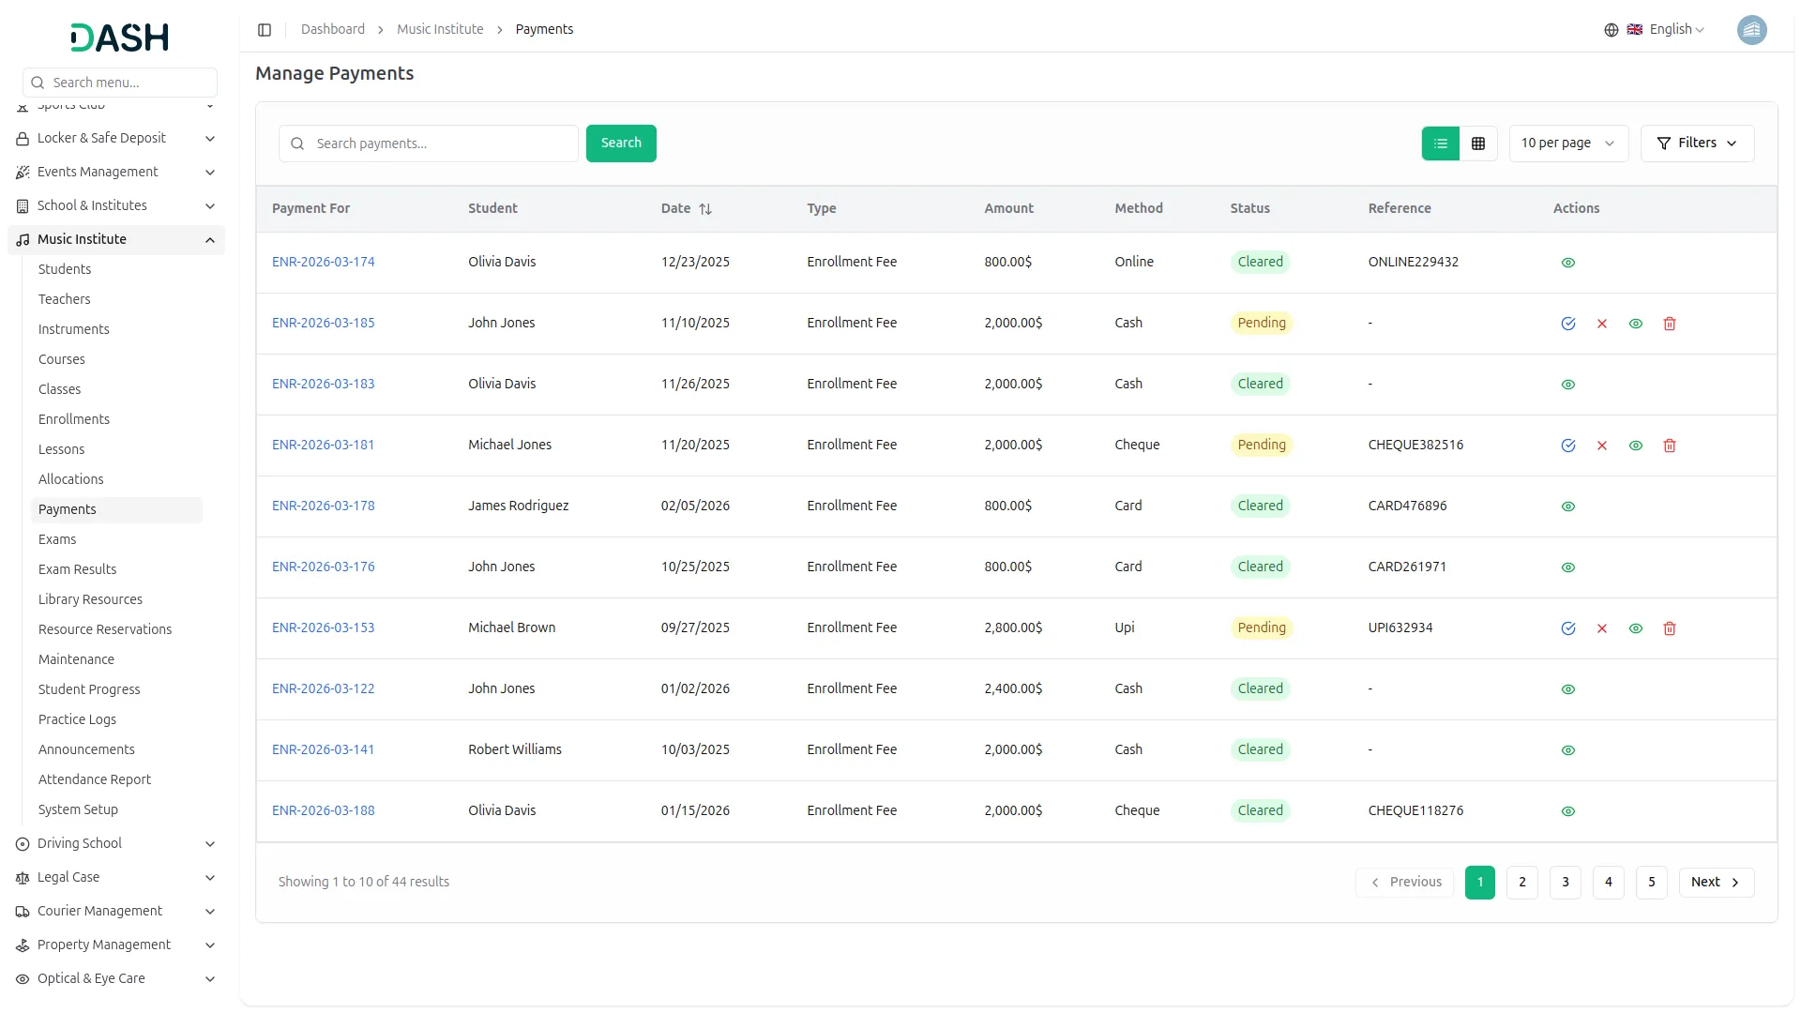Select the list view icon
The image size is (1801, 1013).
tap(1440, 144)
